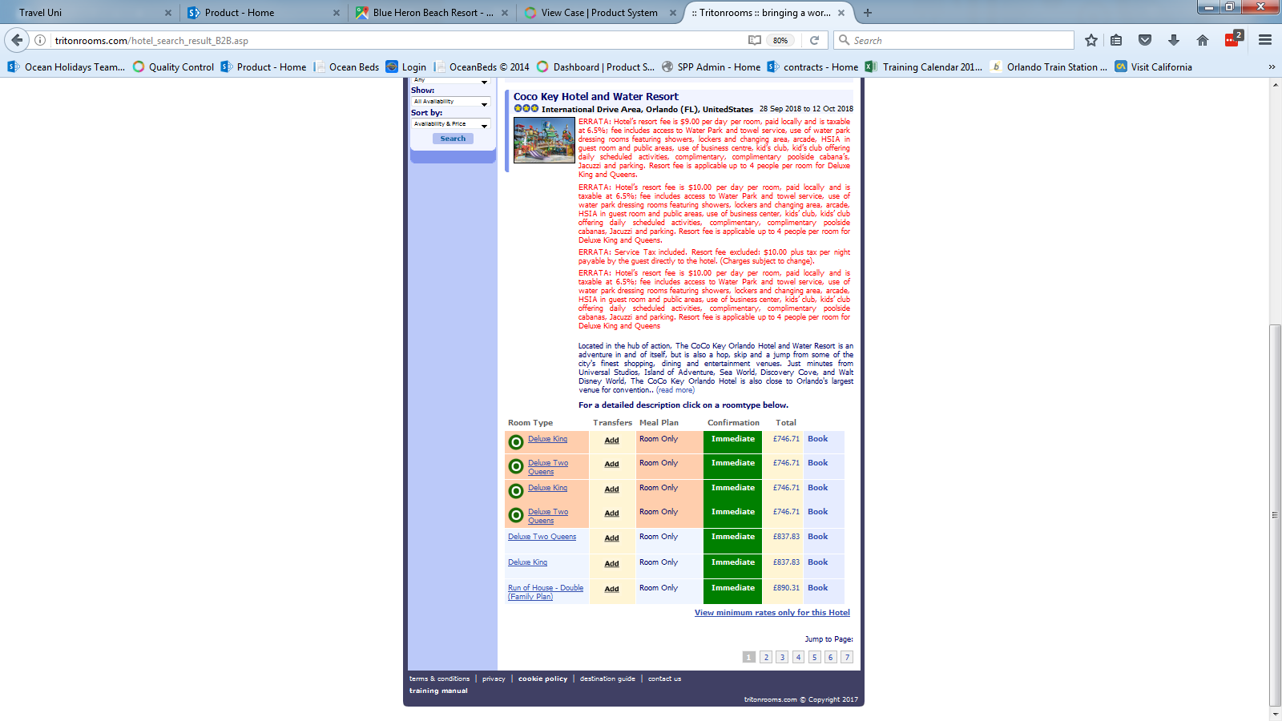Image resolution: width=1282 pixels, height=721 pixels.
Task: Open the Visit California bookmark
Action: 1154,67
